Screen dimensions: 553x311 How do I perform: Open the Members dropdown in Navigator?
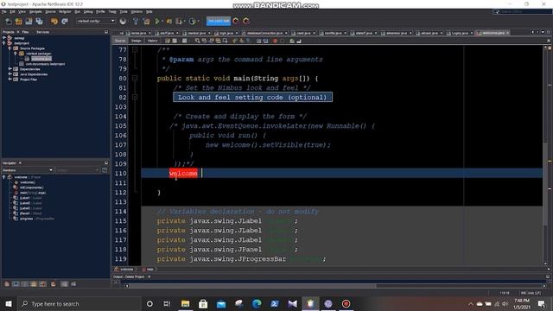[28, 170]
